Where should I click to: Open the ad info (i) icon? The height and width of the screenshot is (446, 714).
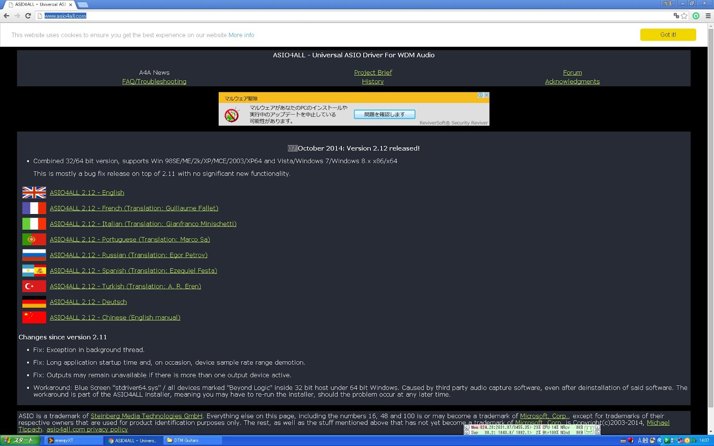pos(481,95)
